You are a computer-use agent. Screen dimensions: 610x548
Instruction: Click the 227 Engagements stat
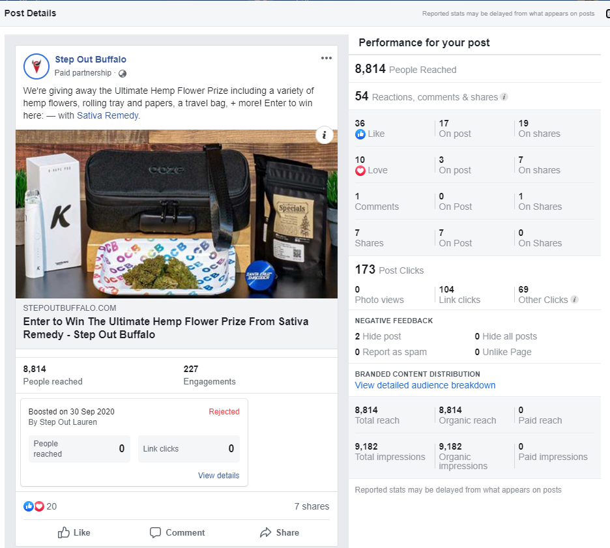209,375
